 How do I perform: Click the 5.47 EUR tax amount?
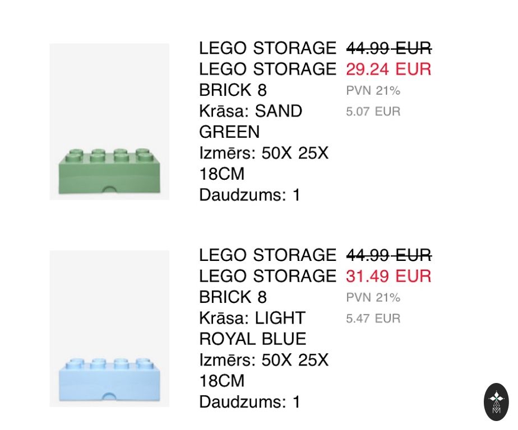pyautogui.click(x=373, y=319)
